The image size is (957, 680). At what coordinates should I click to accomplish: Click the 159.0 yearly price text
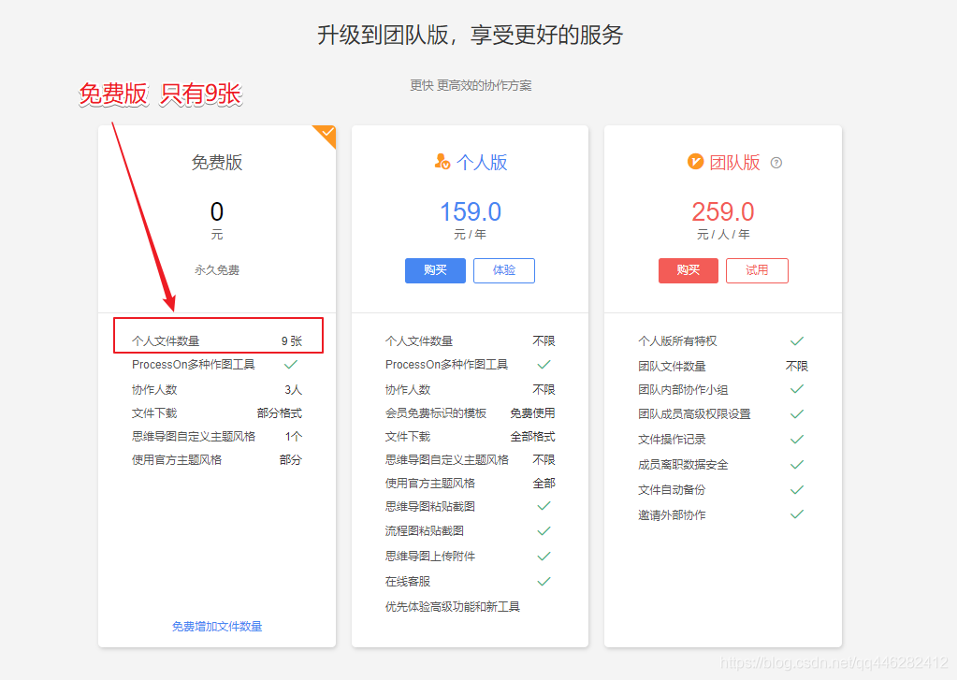pyautogui.click(x=470, y=212)
